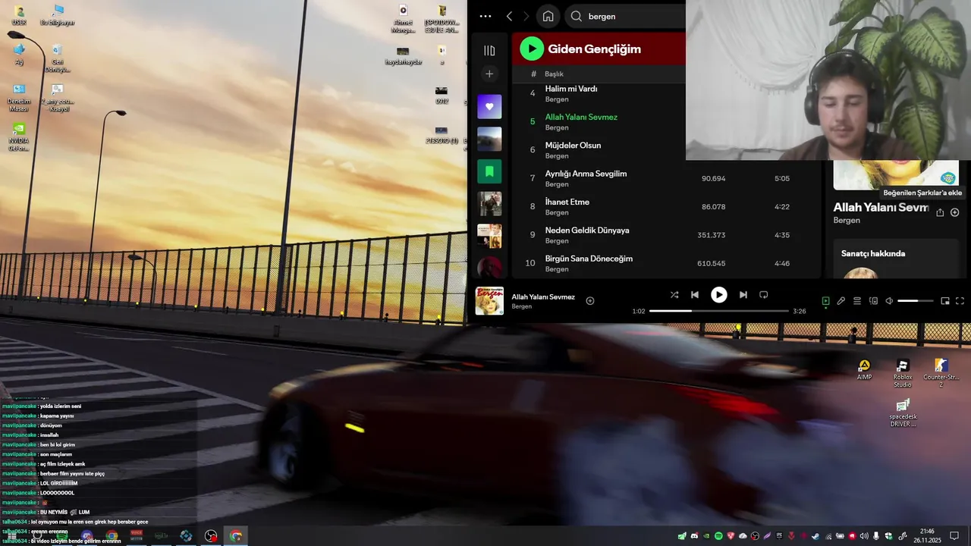Open Denetim Masası desktop icon
The height and width of the screenshot is (546, 971).
[19, 98]
